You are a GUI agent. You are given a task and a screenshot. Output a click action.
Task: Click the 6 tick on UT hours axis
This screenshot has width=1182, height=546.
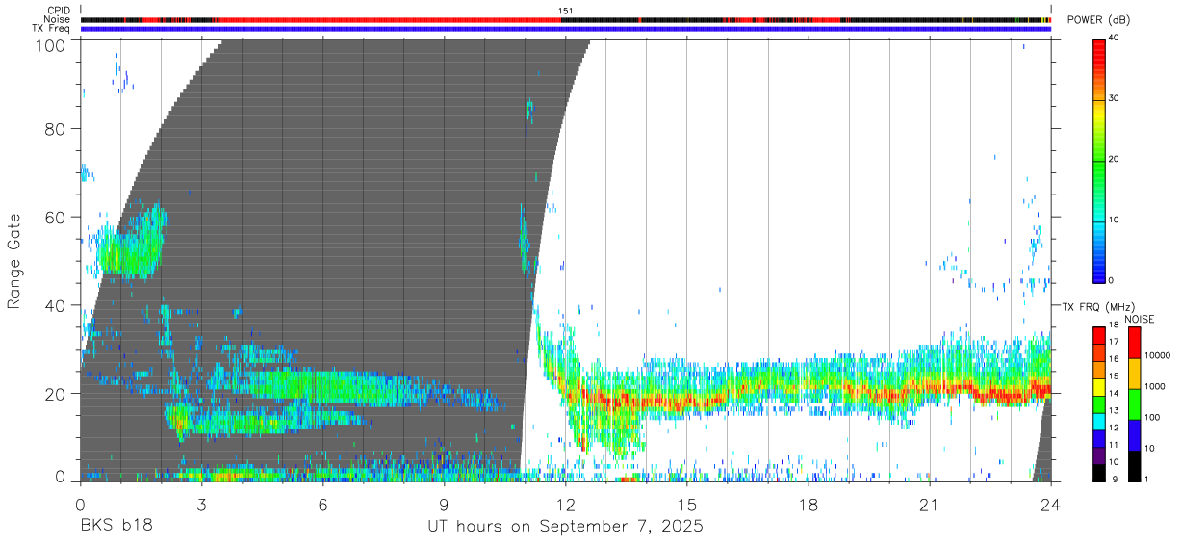322,505
